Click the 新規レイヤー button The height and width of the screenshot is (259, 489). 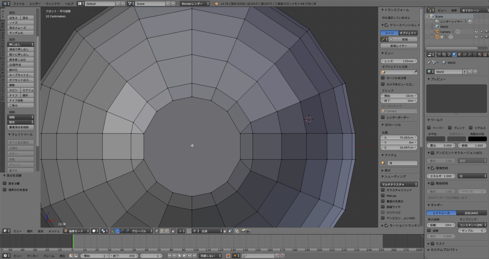coord(399,45)
